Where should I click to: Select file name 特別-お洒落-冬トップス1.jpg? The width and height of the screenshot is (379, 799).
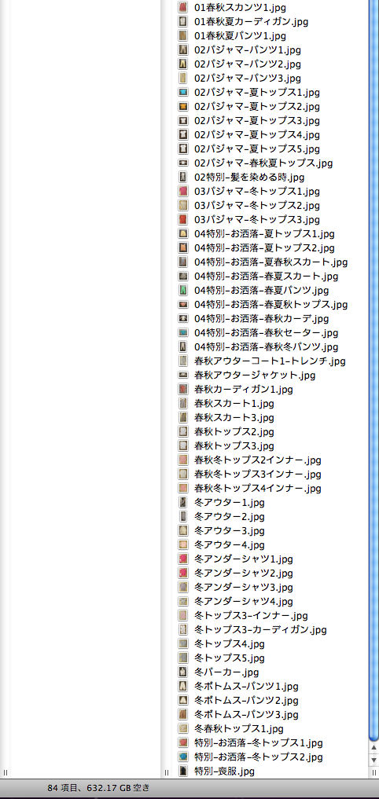[259, 743]
